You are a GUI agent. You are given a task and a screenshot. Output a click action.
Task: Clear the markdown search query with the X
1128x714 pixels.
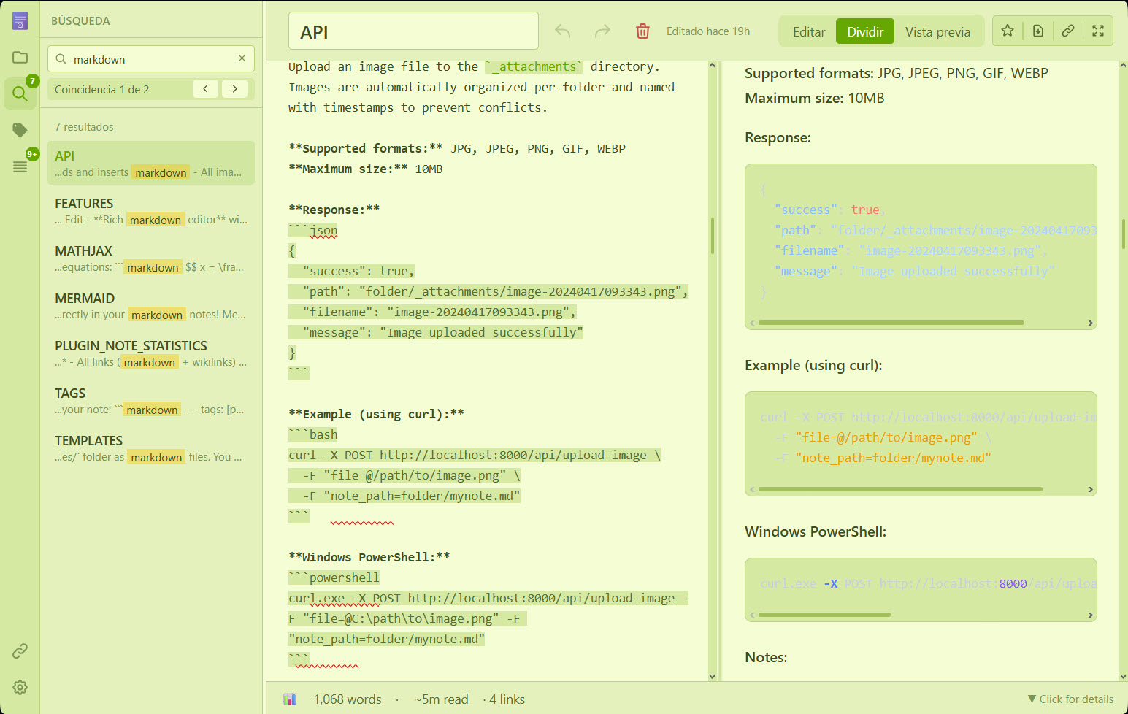[242, 58]
